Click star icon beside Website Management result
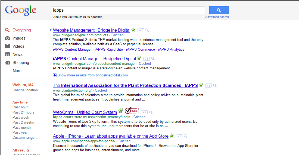Image resolution: width=299 pixels, height=155 pixels. click(x=133, y=30)
